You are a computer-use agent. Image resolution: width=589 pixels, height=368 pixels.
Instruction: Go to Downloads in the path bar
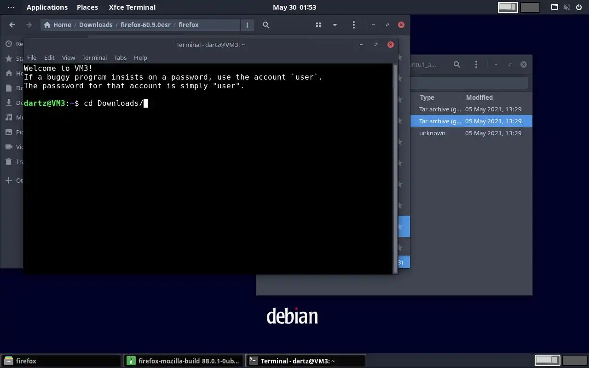click(96, 25)
